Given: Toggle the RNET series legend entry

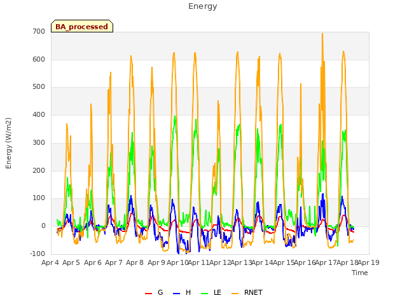Looking at the screenshot, I should coord(247,292).
